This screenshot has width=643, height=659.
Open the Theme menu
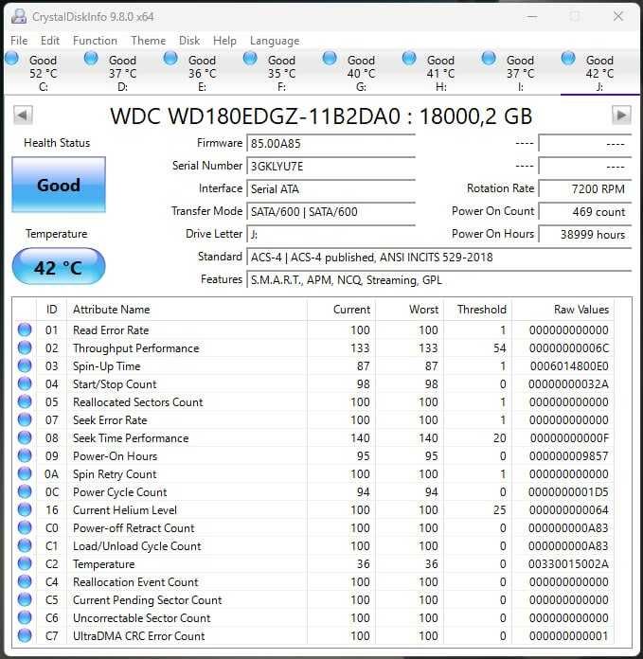[148, 41]
